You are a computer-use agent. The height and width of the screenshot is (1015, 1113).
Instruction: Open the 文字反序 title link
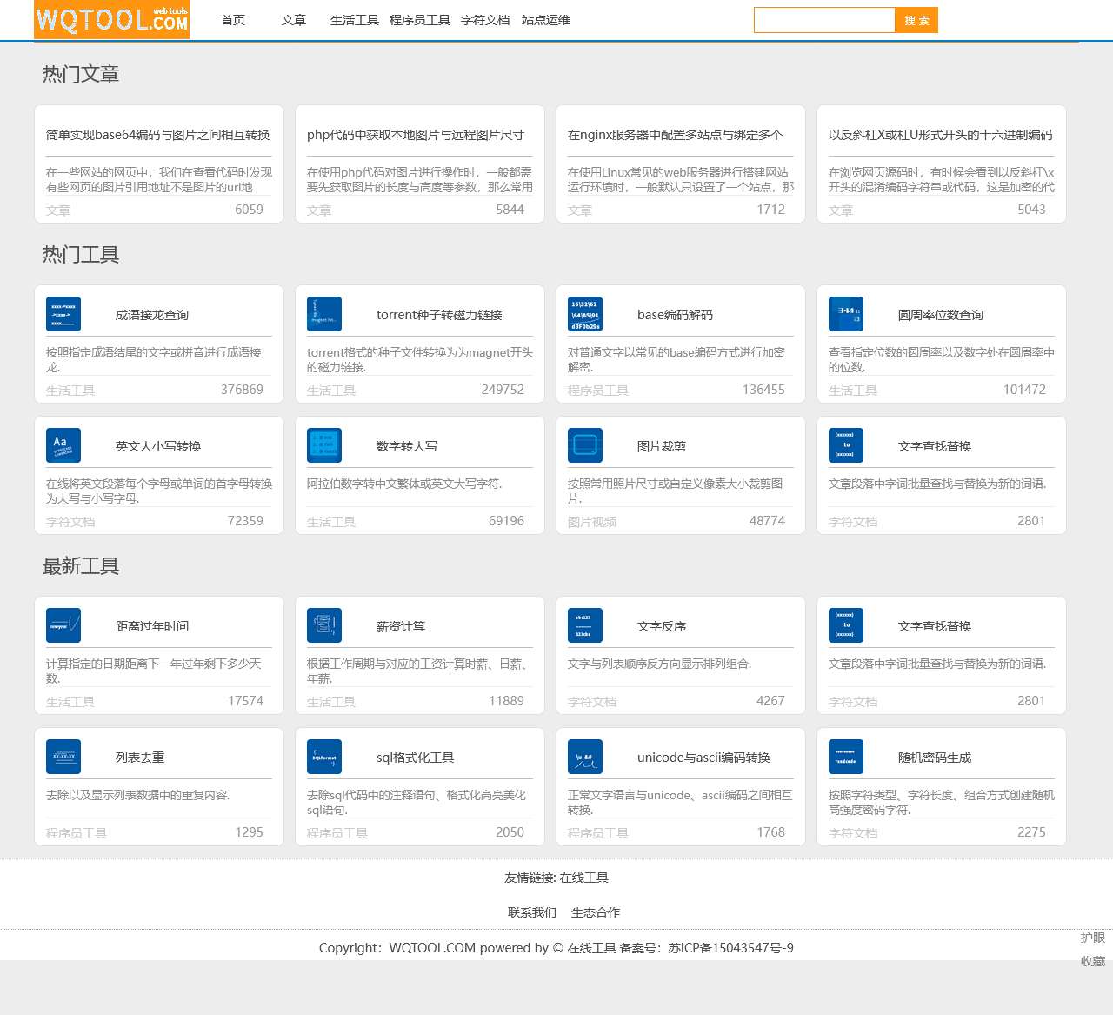coord(662,626)
